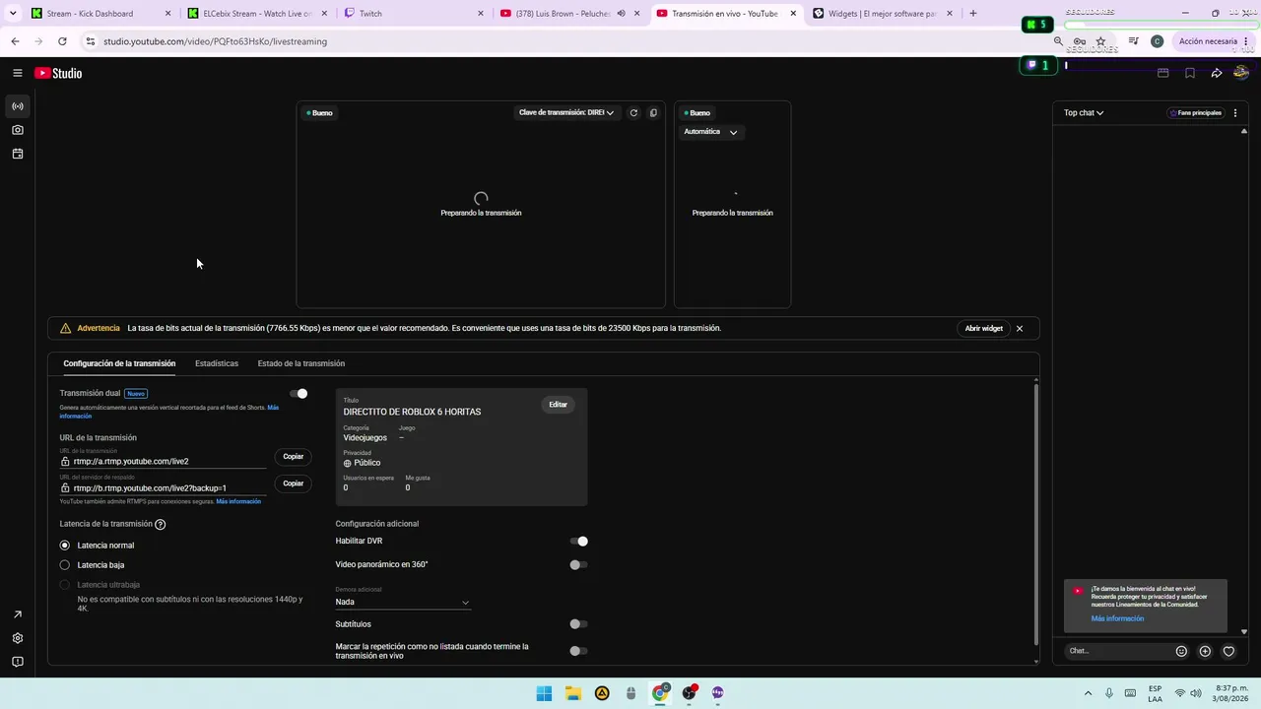Open the settings gear in the sidebar
The height and width of the screenshot is (709, 1261).
tap(18, 638)
